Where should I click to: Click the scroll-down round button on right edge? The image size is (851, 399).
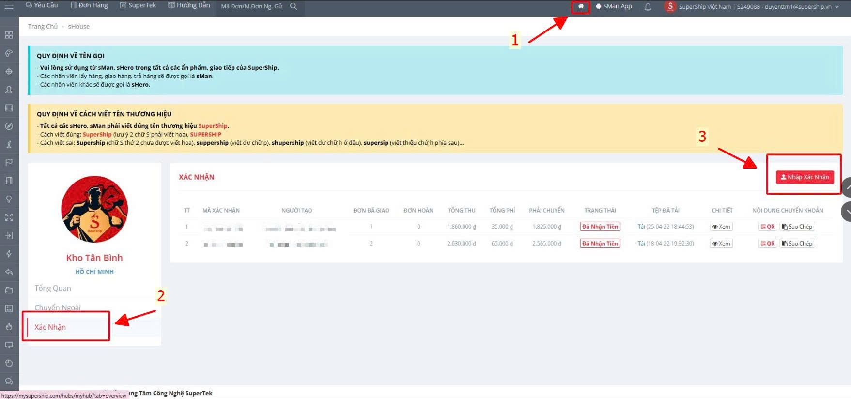(847, 212)
